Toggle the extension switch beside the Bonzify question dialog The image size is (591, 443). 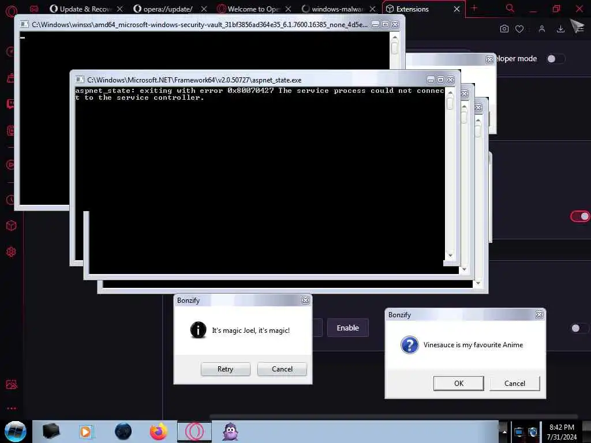[579, 328]
